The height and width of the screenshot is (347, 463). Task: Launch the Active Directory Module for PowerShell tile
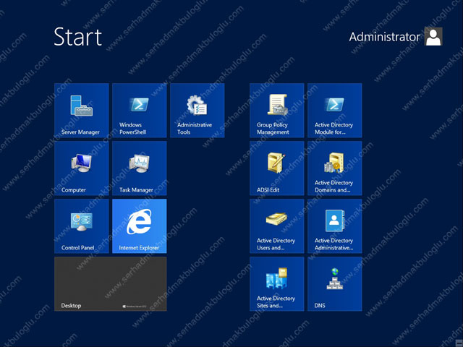(334, 111)
